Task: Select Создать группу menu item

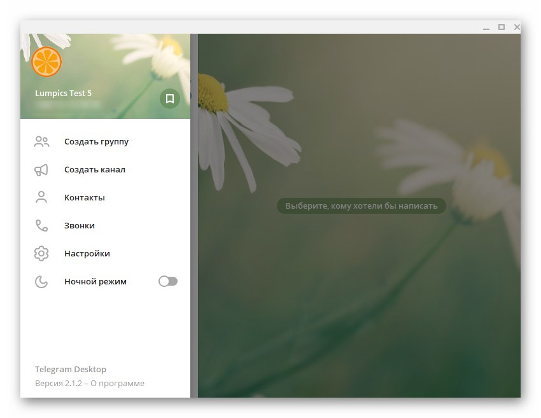Action: coord(105,142)
